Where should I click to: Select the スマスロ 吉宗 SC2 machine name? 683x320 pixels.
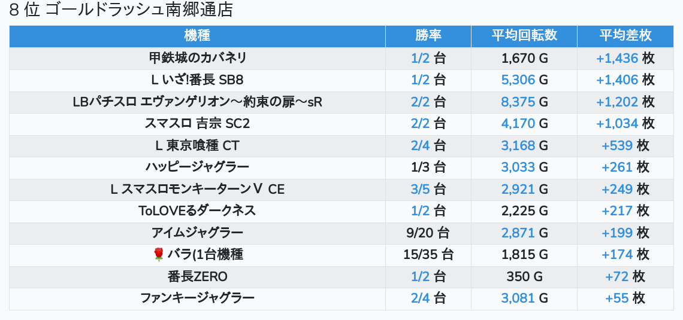point(197,124)
